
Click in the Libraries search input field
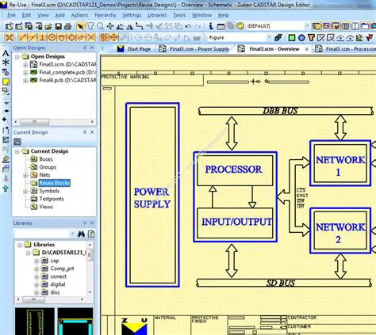tap(42, 234)
